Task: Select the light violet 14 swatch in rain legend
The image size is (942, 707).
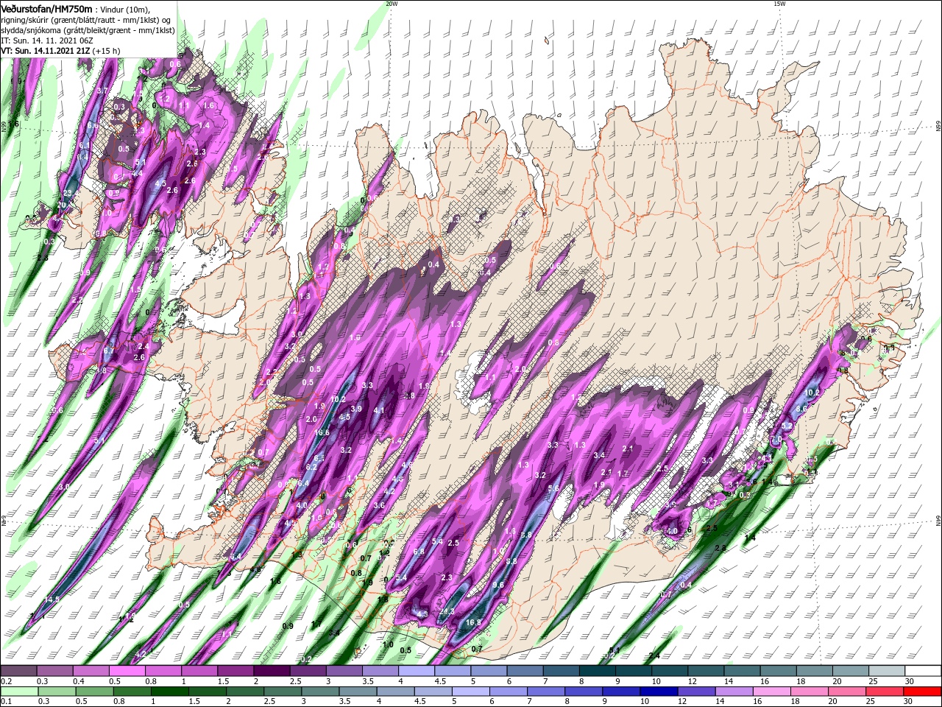Action: 735,692
